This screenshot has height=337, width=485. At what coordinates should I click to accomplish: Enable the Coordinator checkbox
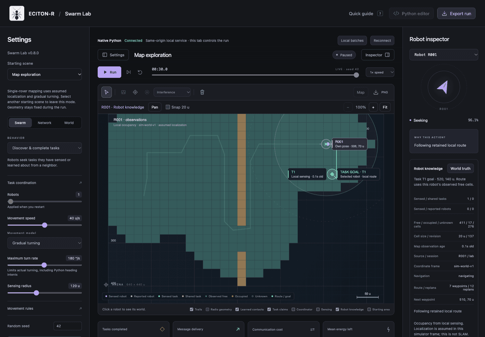tap(293, 309)
